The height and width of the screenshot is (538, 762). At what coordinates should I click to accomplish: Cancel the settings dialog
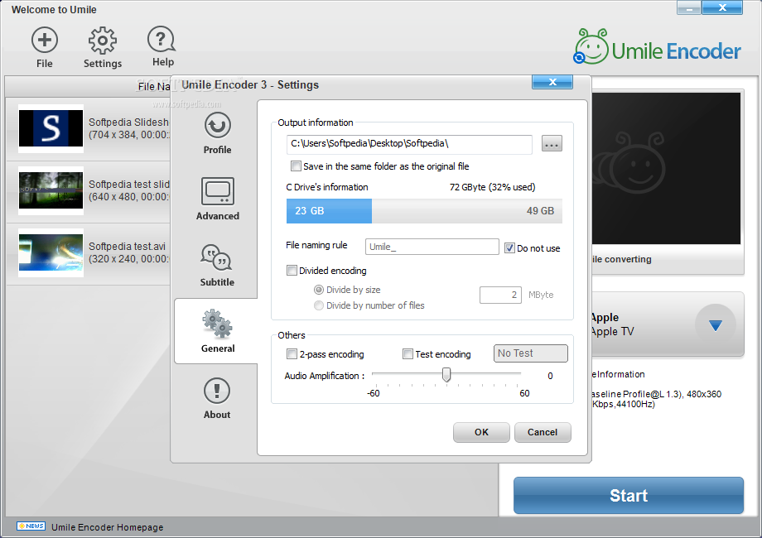543,432
